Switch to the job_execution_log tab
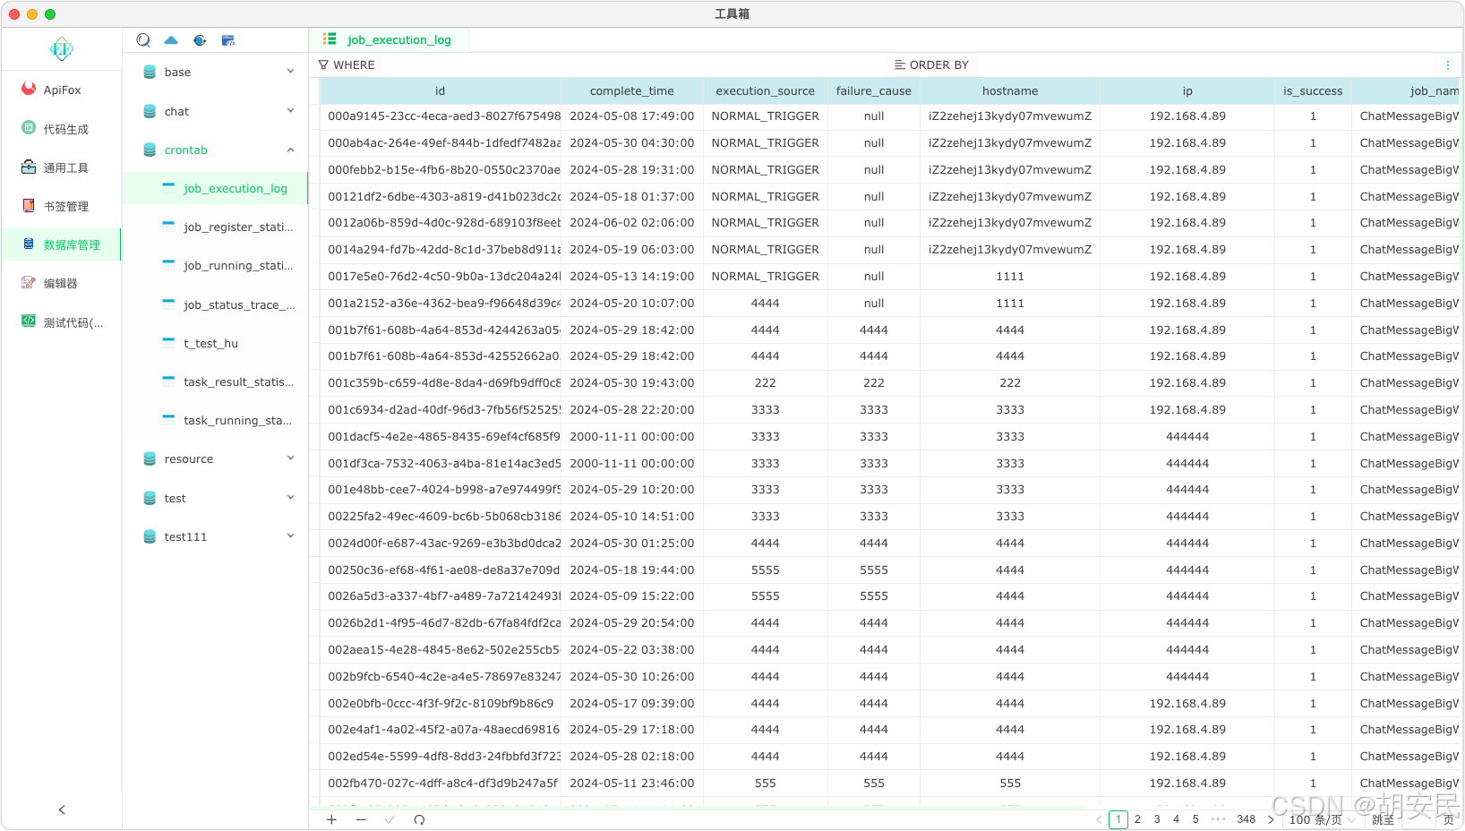Viewport: 1465px width, 831px height. tap(390, 39)
